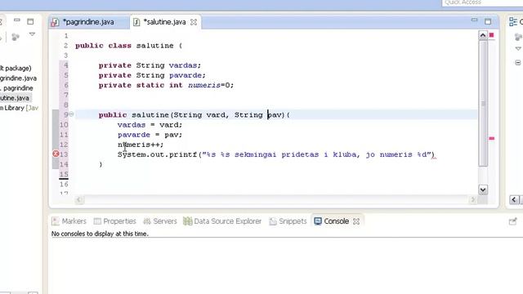Open the Snippets view tab
The height and width of the screenshot is (294, 523).
point(288,221)
